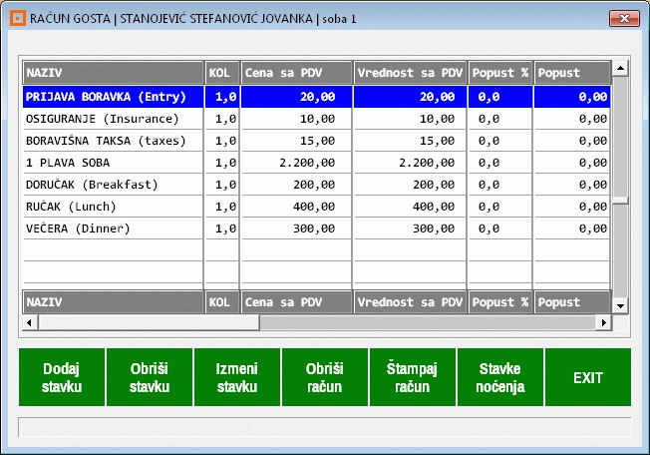Click the top NAZIV column header

(x=113, y=73)
